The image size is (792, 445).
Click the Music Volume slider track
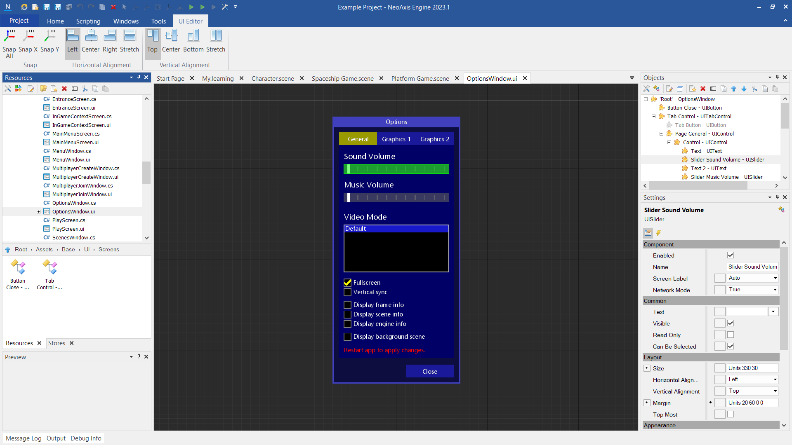click(x=396, y=198)
